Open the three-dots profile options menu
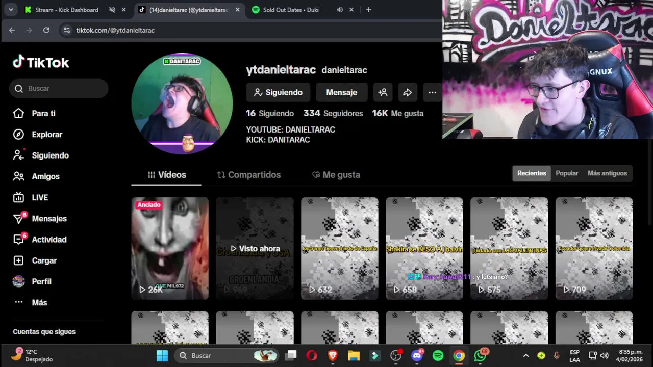The width and height of the screenshot is (653, 367). pyautogui.click(x=433, y=92)
